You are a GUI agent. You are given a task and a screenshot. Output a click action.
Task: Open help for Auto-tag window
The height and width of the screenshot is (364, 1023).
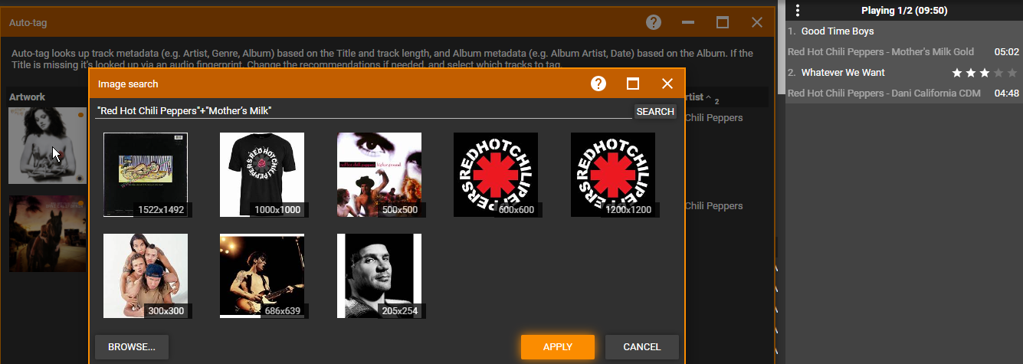point(654,22)
